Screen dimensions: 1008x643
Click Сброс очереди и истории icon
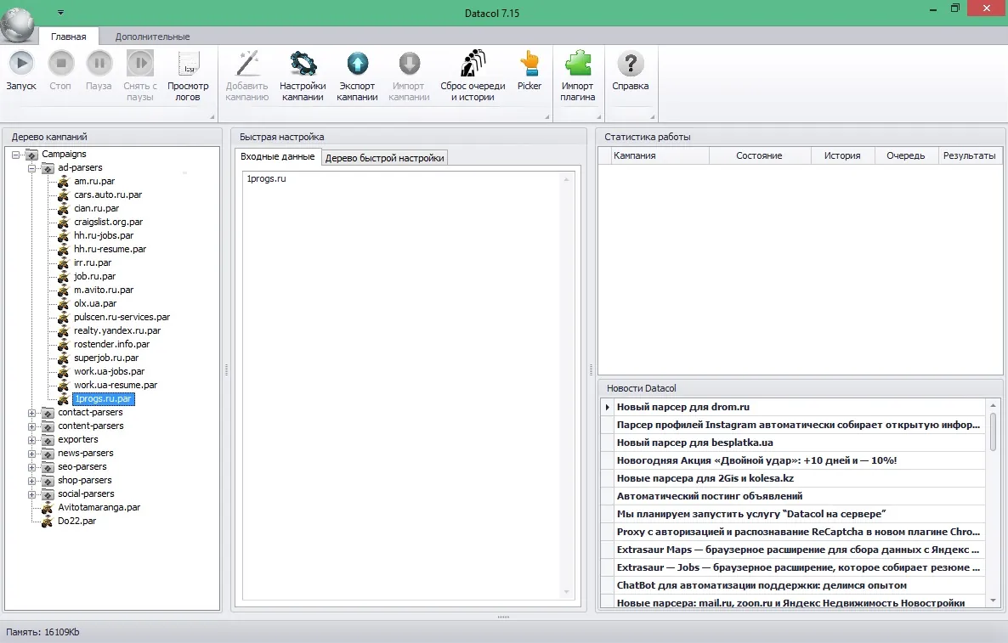pos(473,64)
